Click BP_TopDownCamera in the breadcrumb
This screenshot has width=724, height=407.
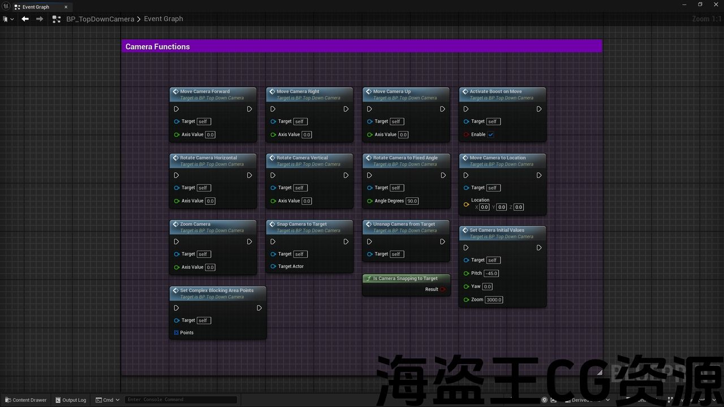[100, 19]
